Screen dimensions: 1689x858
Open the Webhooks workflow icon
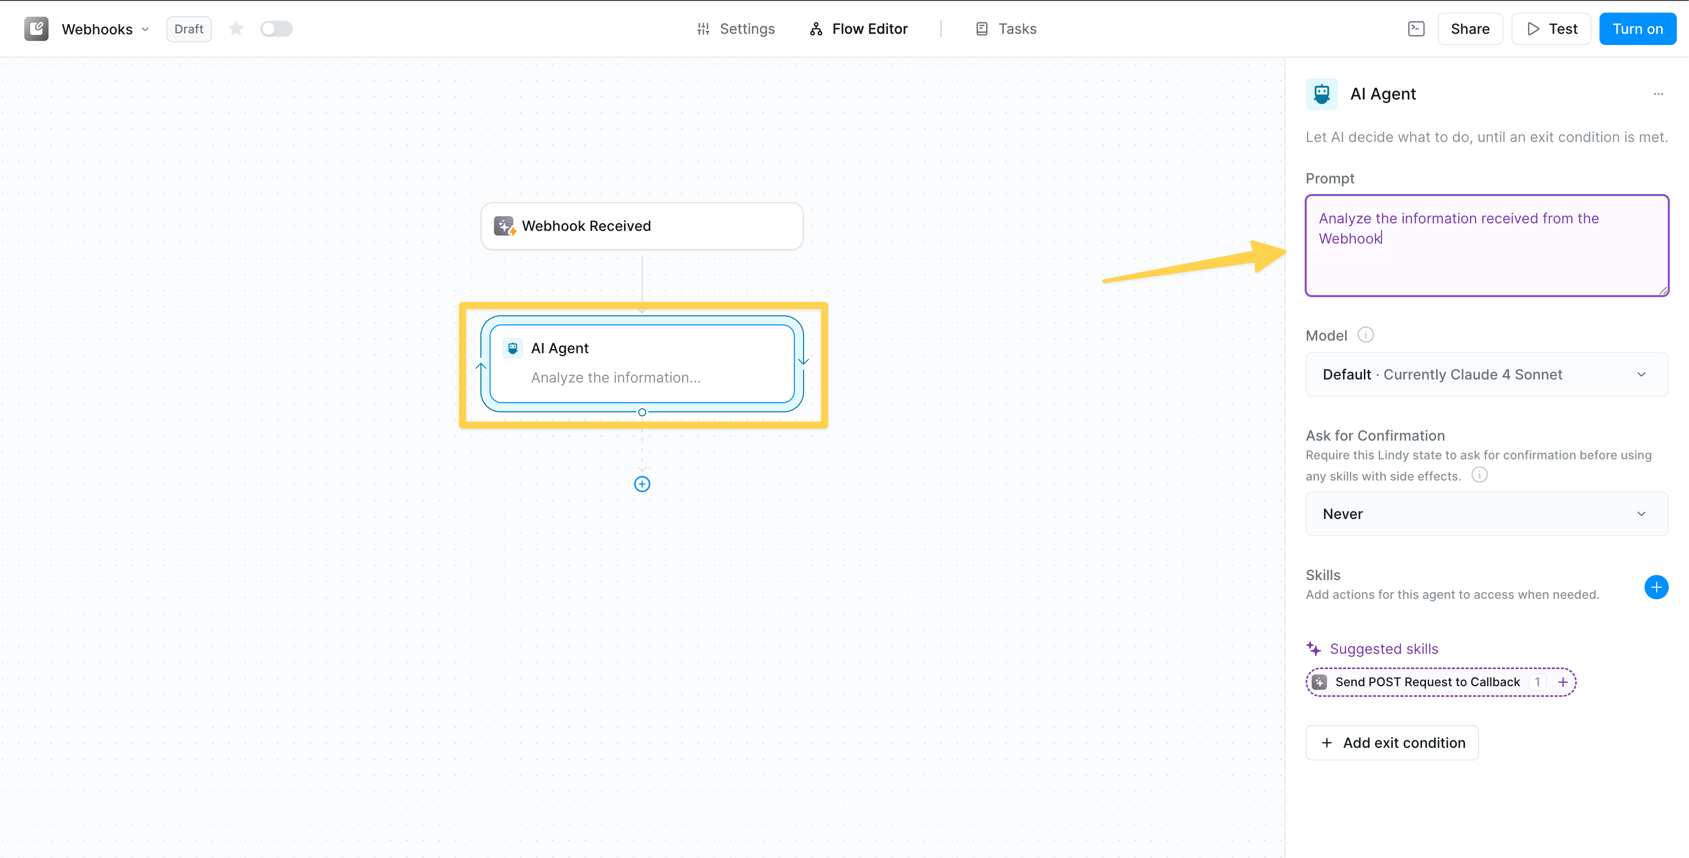(x=36, y=28)
